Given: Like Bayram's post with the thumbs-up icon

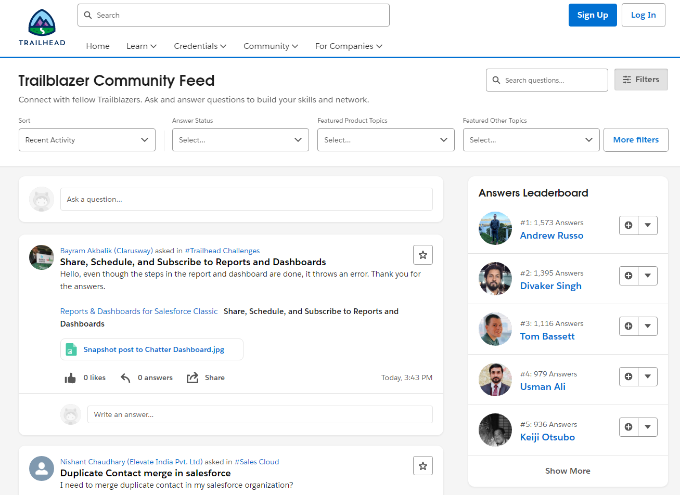Looking at the screenshot, I should pyautogui.click(x=70, y=378).
